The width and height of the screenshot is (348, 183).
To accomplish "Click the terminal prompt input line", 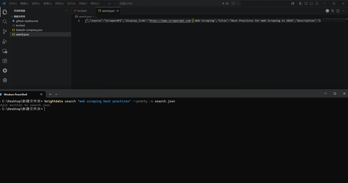I will (174, 109).
